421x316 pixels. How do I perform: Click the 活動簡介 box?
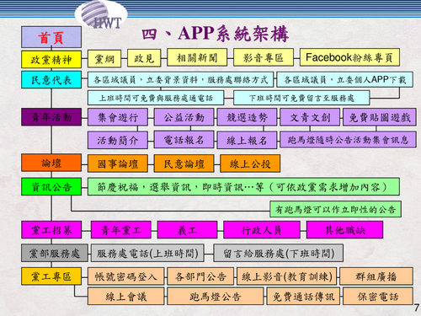(118, 140)
